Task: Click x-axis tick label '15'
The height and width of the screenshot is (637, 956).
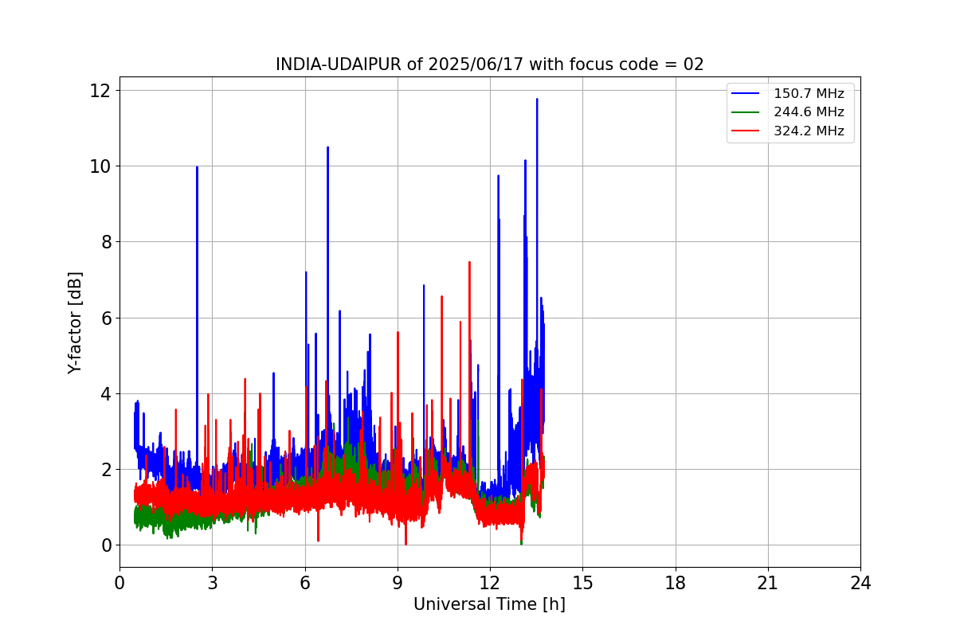Action: 582,583
